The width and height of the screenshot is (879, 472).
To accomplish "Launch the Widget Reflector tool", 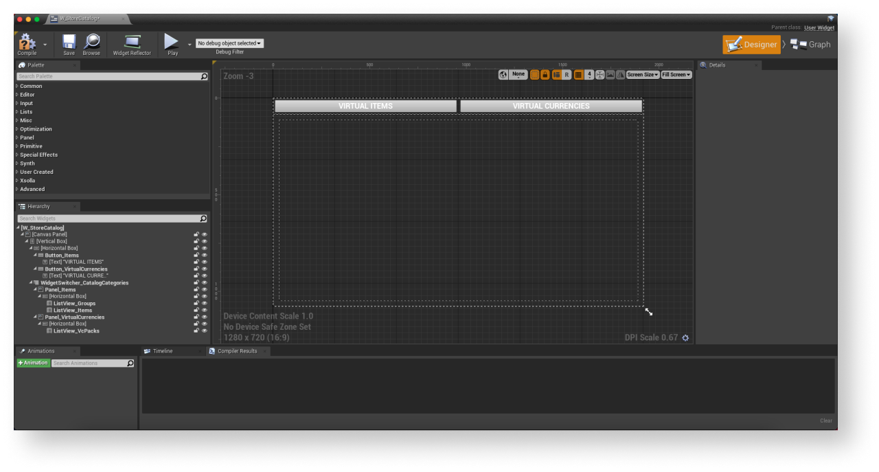I will [x=132, y=43].
